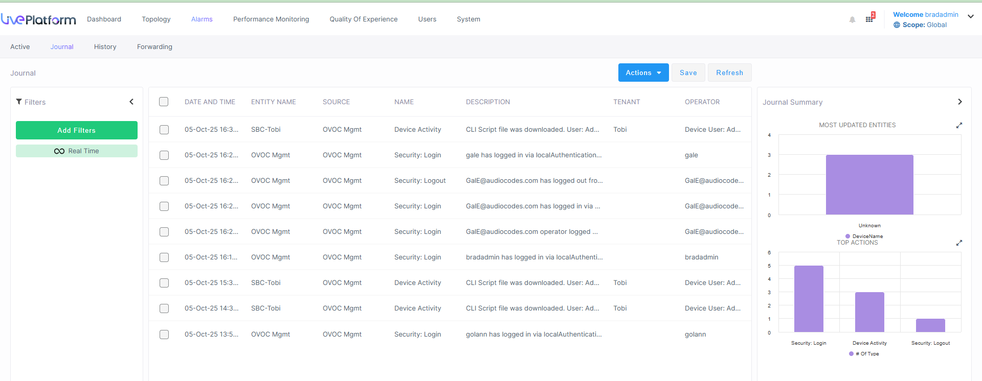Click the notification bell icon

coord(852,20)
